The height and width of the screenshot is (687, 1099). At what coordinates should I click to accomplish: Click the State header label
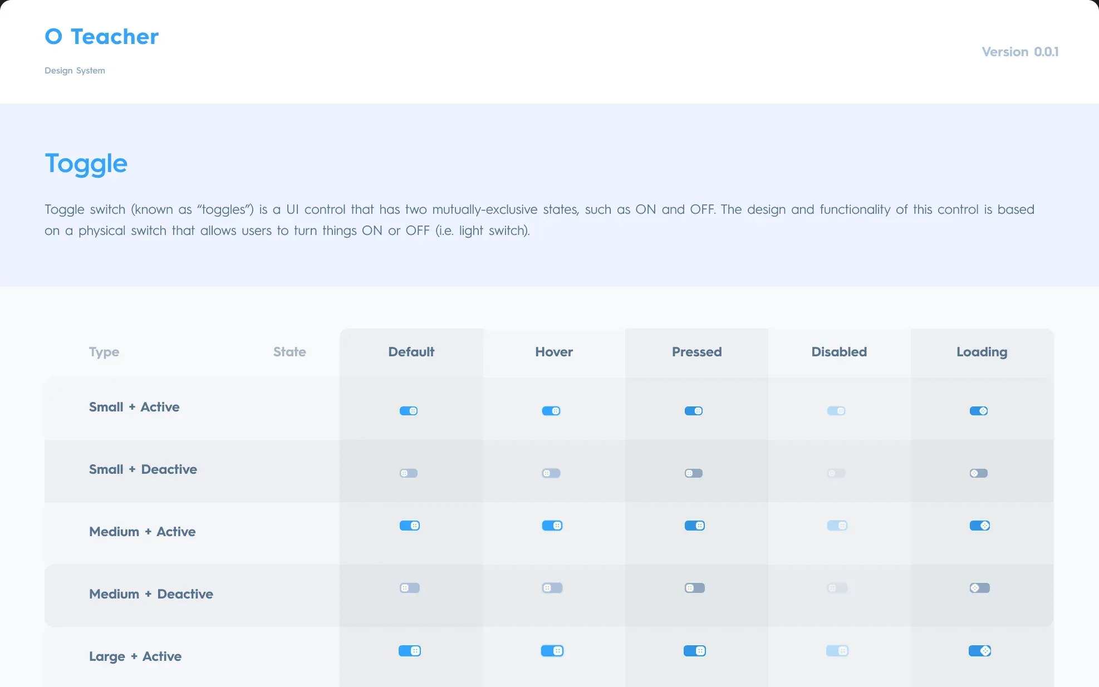pos(290,352)
